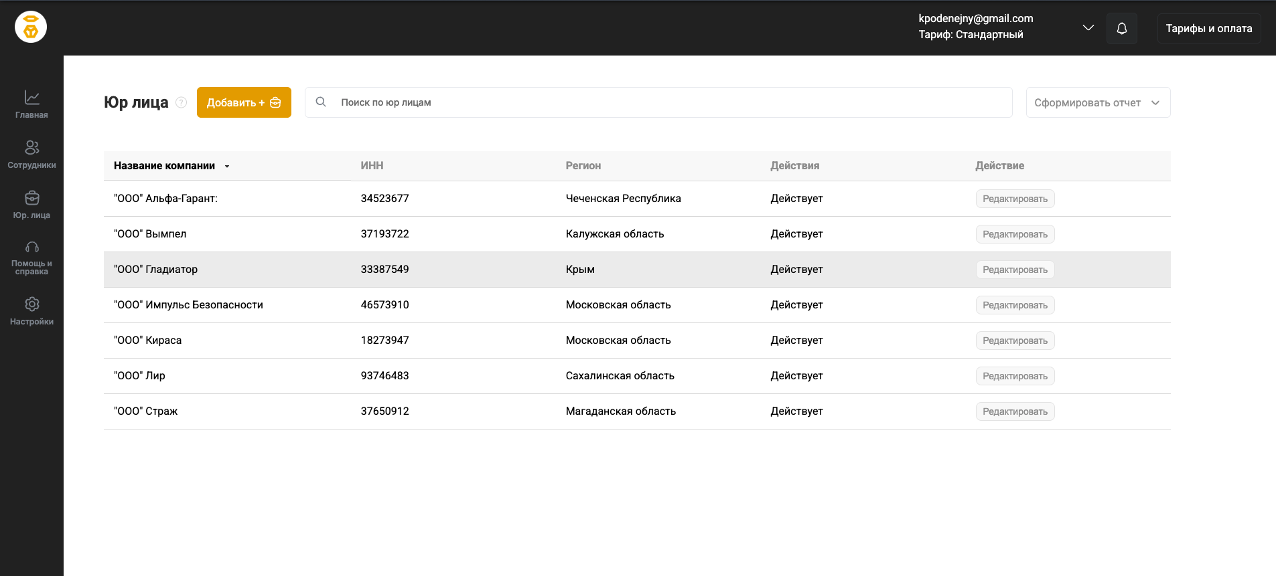The width and height of the screenshot is (1276, 576).
Task: Click ИНН 18273947
Action: click(x=384, y=341)
